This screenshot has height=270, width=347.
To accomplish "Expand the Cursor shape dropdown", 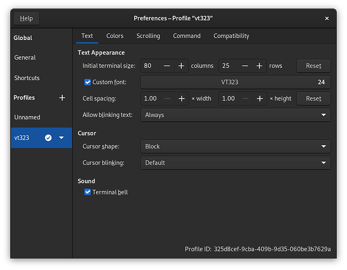I will pyautogui.click(x=235, y=147).
